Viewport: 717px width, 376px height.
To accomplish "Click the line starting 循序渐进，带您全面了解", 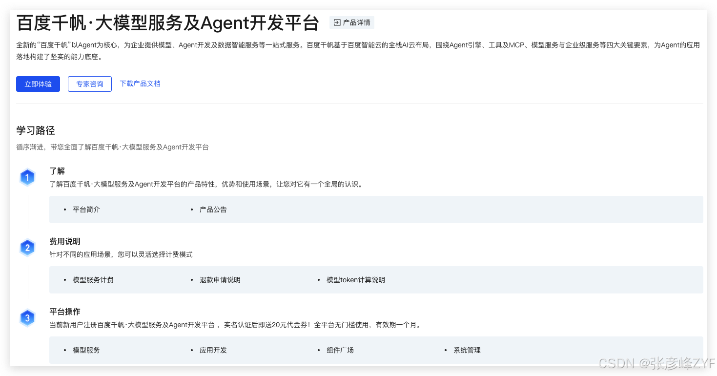I will coord(112,147).
